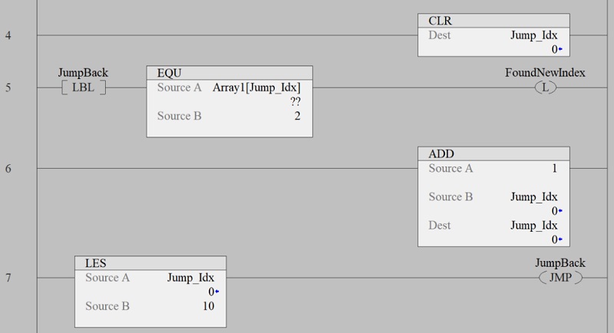Select rung number 5

(8, 87)
